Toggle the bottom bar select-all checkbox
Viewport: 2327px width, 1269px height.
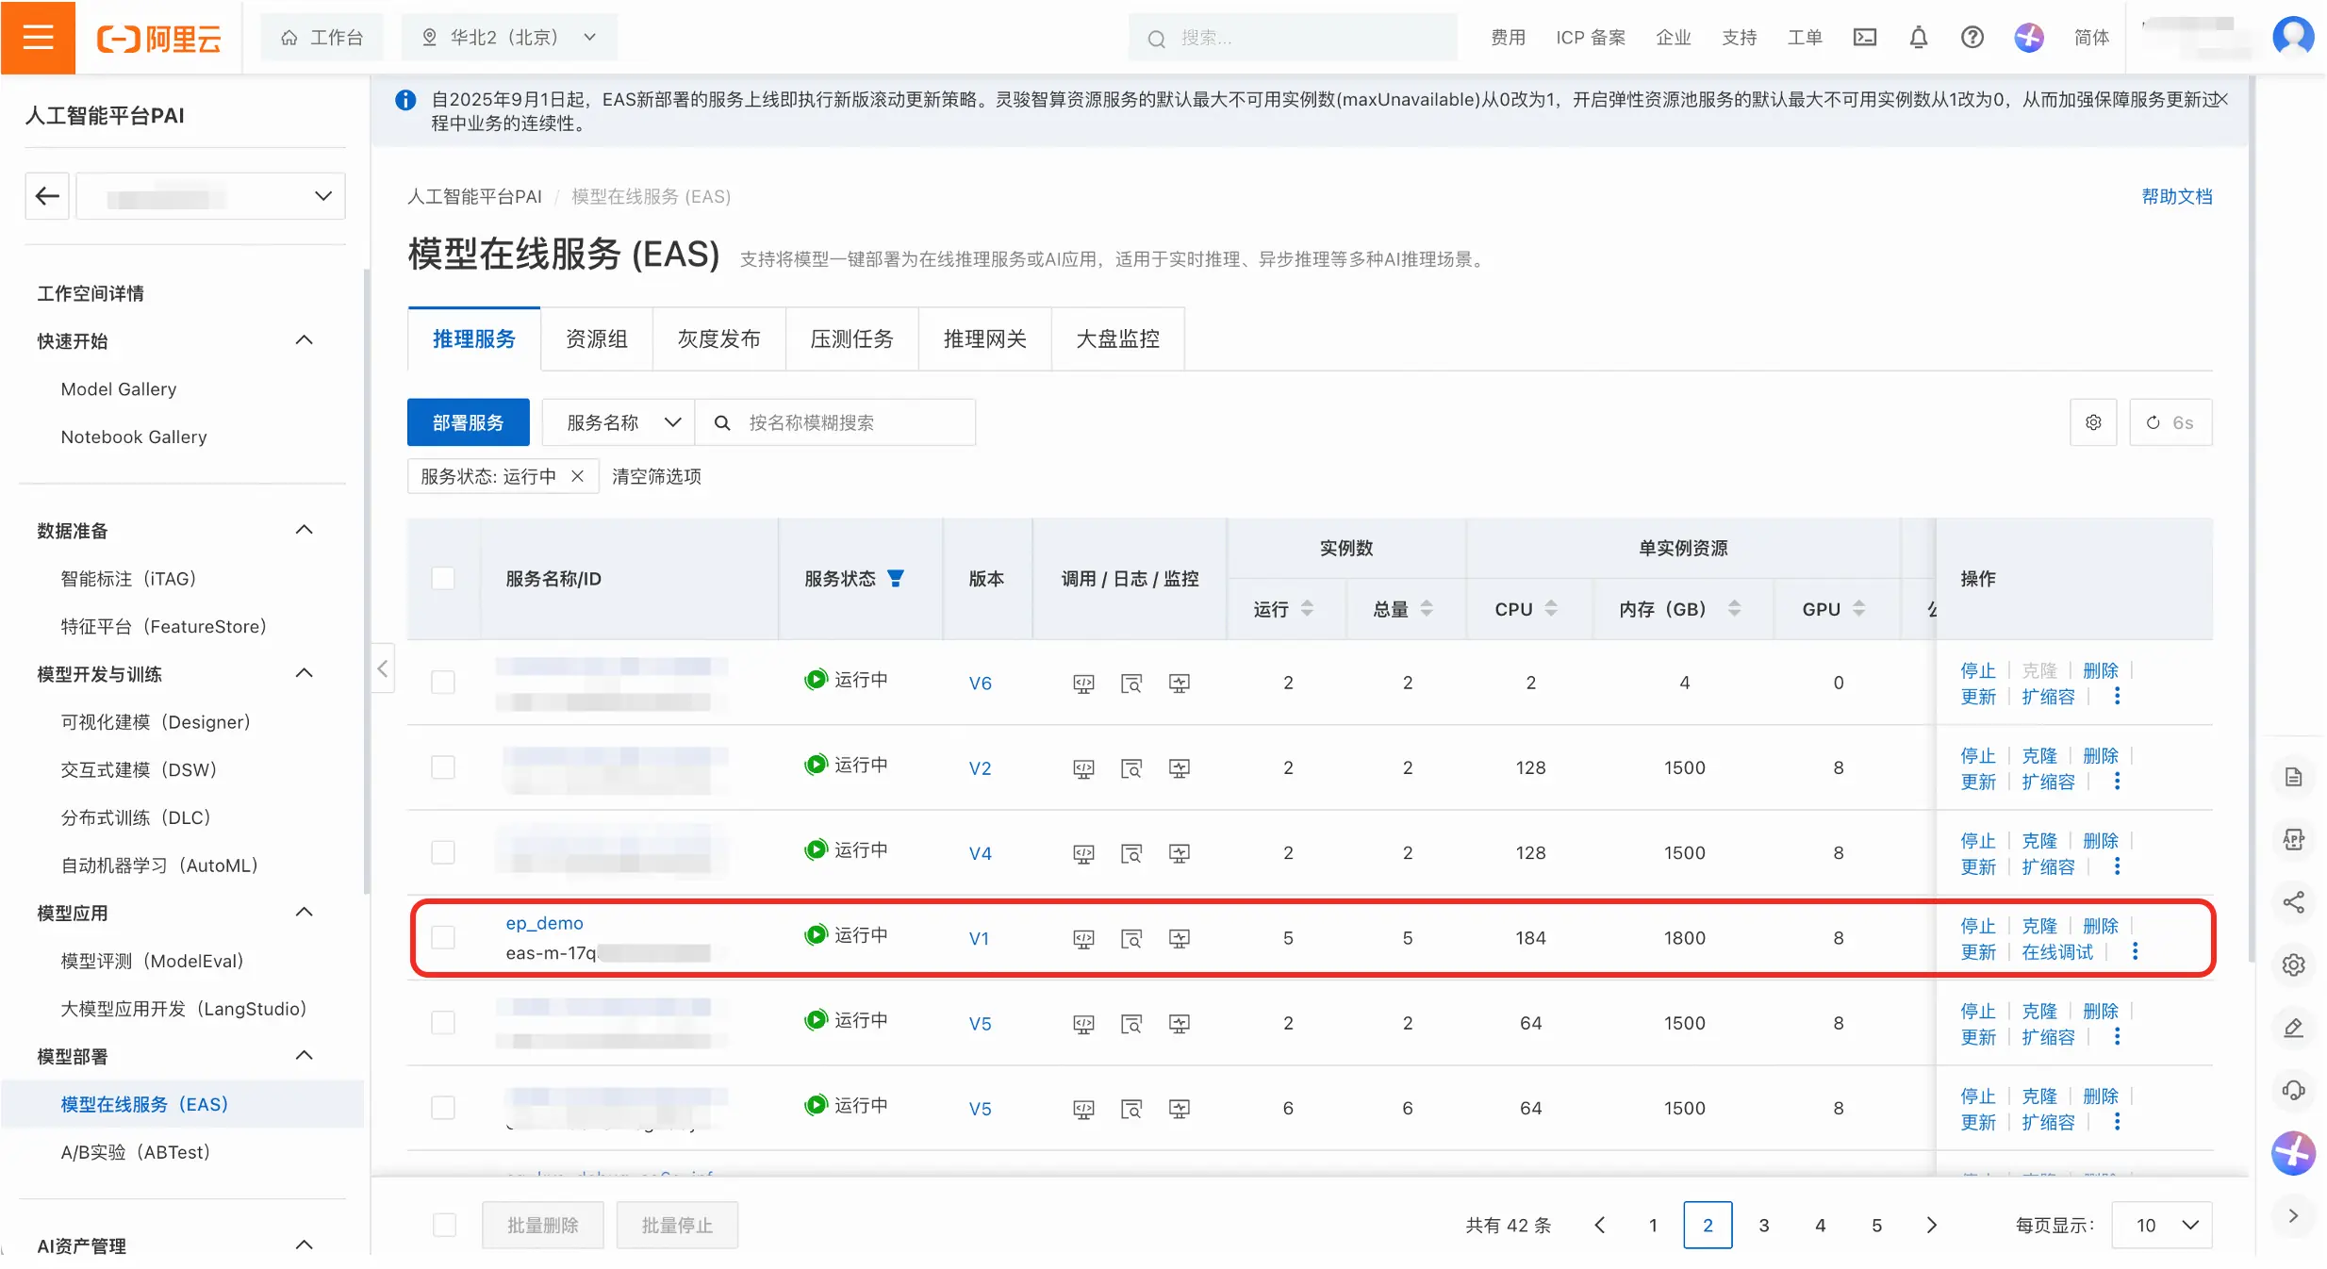coord(444,1225)
